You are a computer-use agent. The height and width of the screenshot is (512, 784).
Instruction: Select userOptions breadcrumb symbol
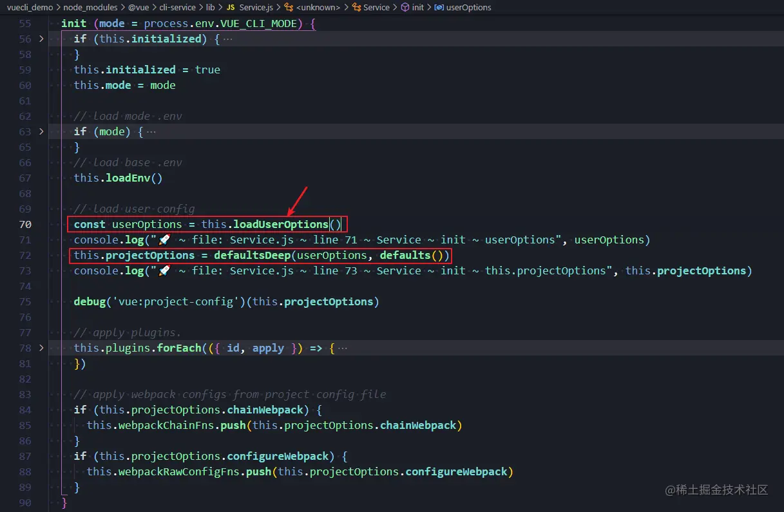point(468,8)
